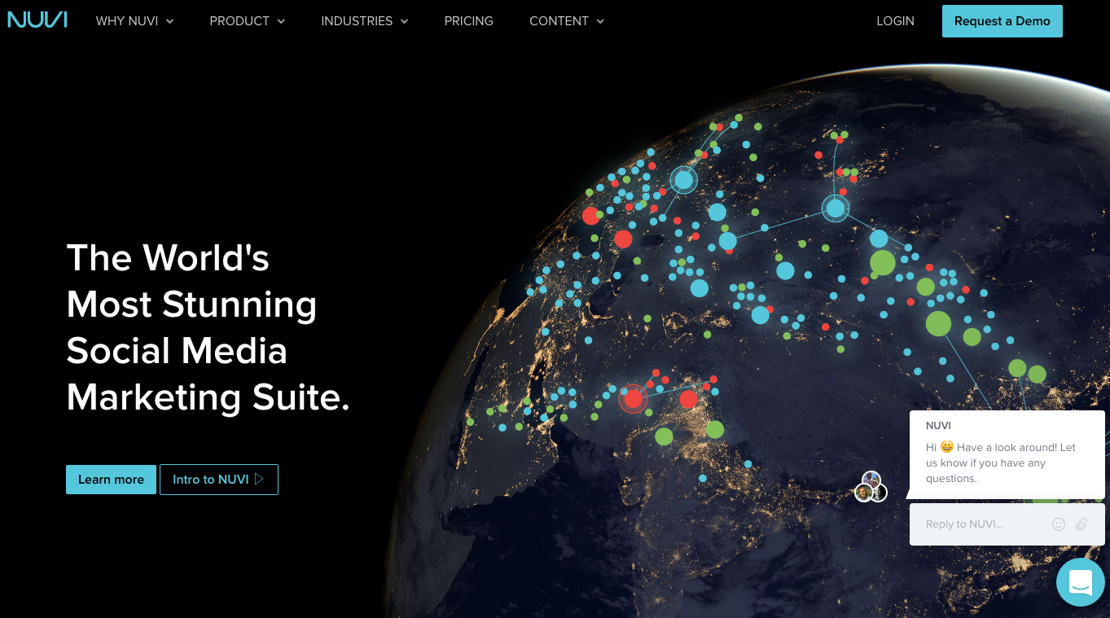Screen dimensions: 1110x618
Task: Click the ringed blue hub node on globe
Action: coord(835,208)
